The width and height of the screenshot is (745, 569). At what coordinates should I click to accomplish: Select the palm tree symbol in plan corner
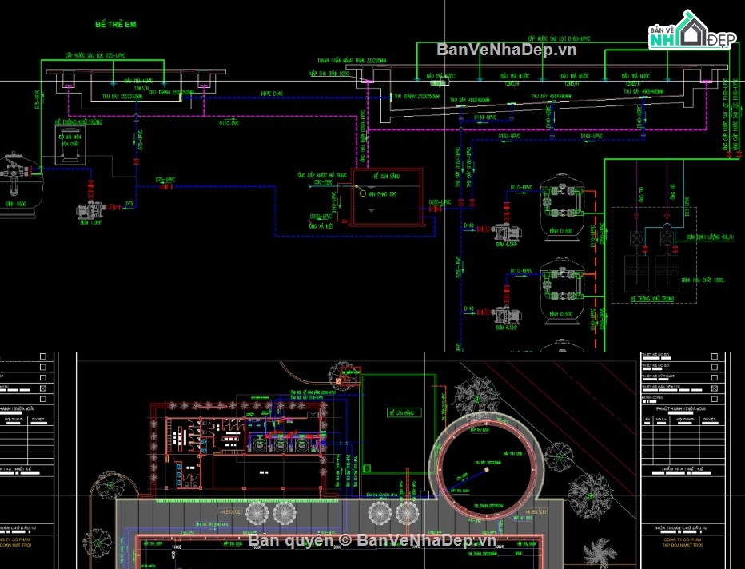point(600,553)
